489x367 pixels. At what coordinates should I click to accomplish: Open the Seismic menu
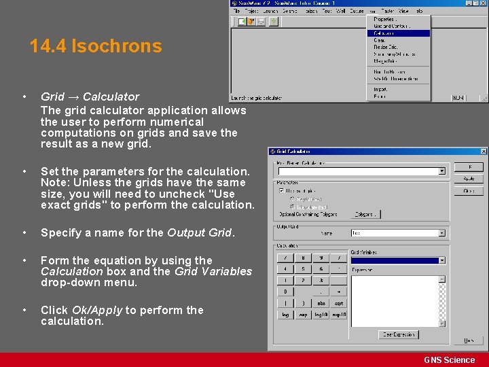click(290, 11)
